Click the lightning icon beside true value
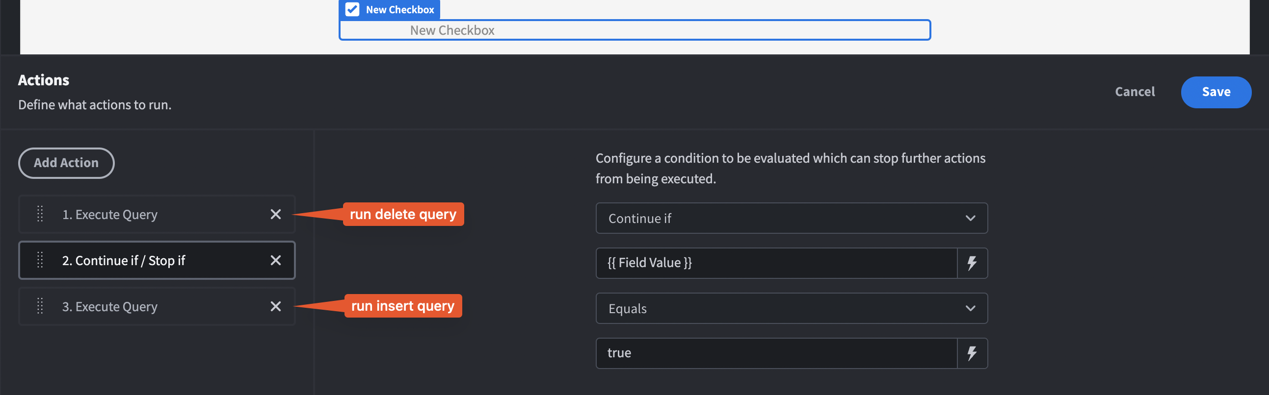 [972, 353]
